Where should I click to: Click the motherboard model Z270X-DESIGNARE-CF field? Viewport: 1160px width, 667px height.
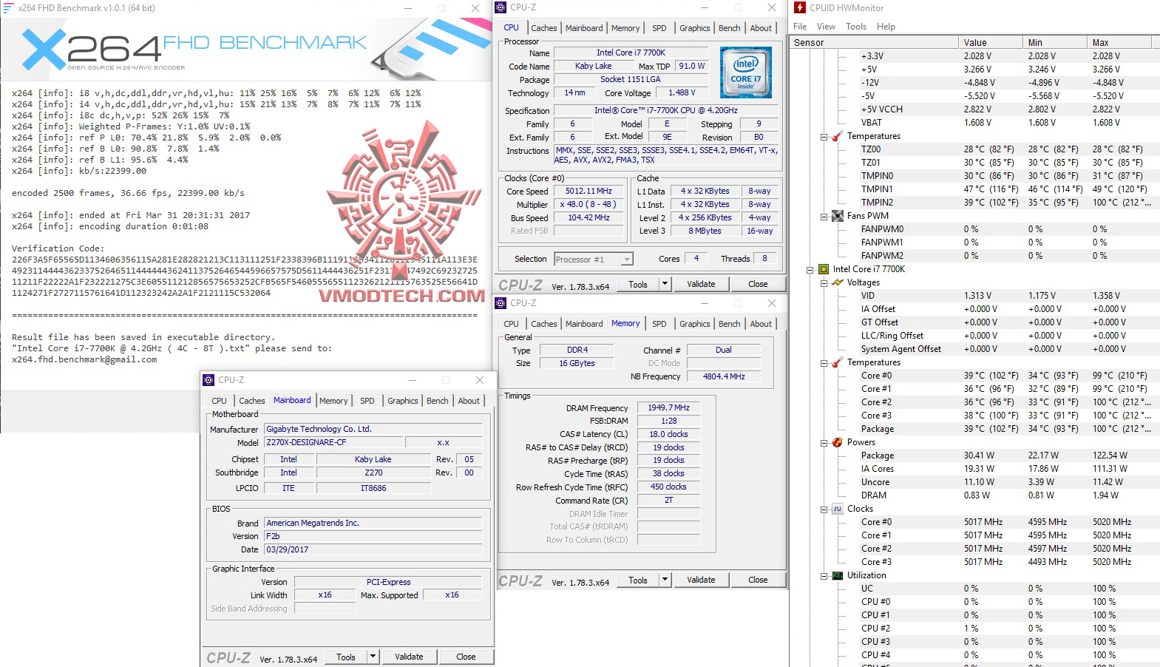click(335, 442)
